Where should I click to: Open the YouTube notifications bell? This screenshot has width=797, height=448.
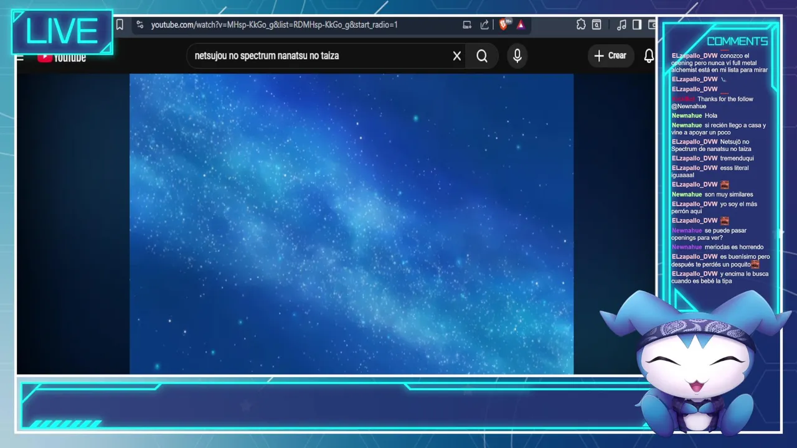point(649,56)
